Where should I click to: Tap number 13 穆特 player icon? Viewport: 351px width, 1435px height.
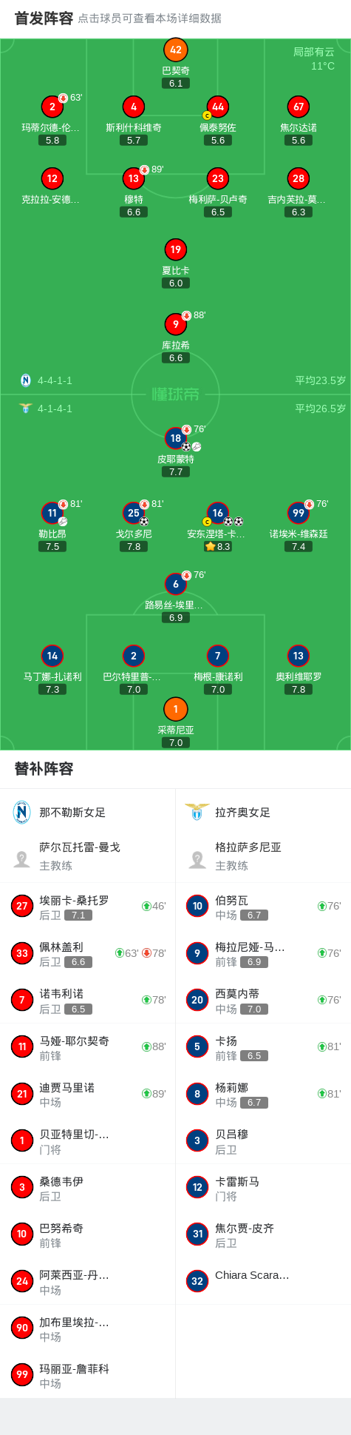[x=134, y=178]
